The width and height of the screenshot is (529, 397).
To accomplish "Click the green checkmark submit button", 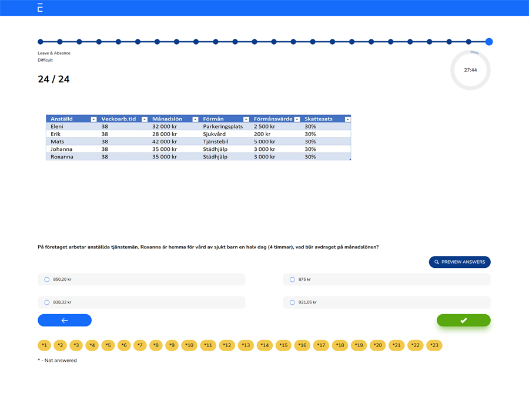I will tap(463, 320).
